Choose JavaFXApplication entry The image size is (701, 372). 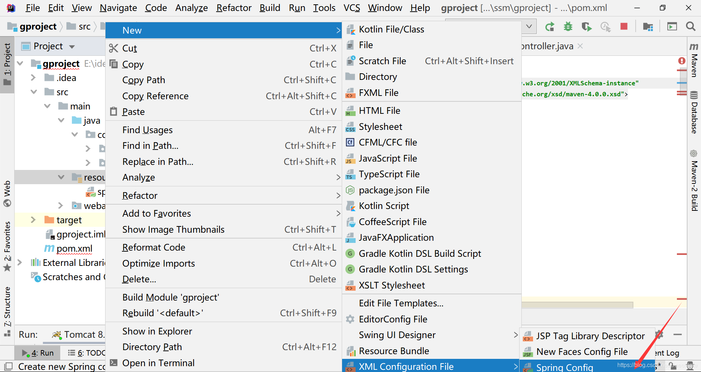coord(432,237)
